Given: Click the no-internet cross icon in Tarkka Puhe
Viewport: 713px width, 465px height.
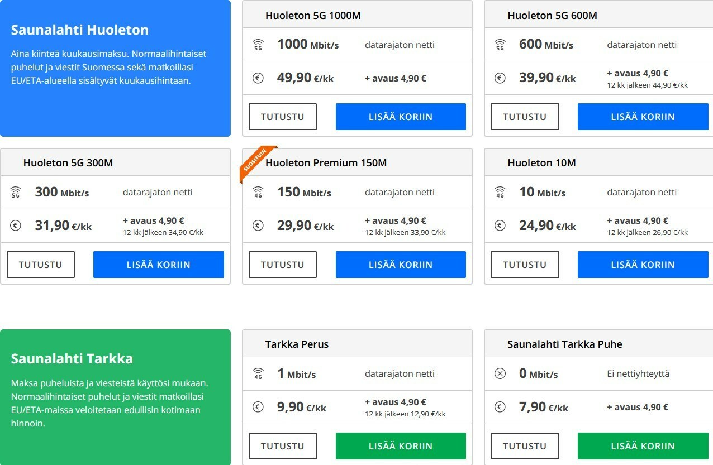Looking at the screenshot, I should 500,374.
